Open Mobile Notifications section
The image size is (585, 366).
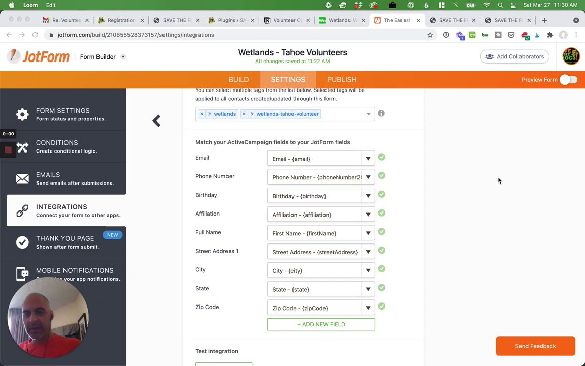(63, 274)
